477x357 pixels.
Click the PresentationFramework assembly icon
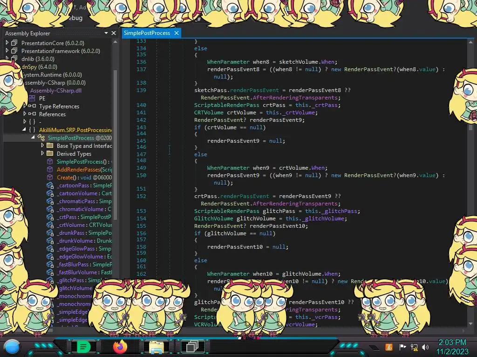(x=14, y=51)
